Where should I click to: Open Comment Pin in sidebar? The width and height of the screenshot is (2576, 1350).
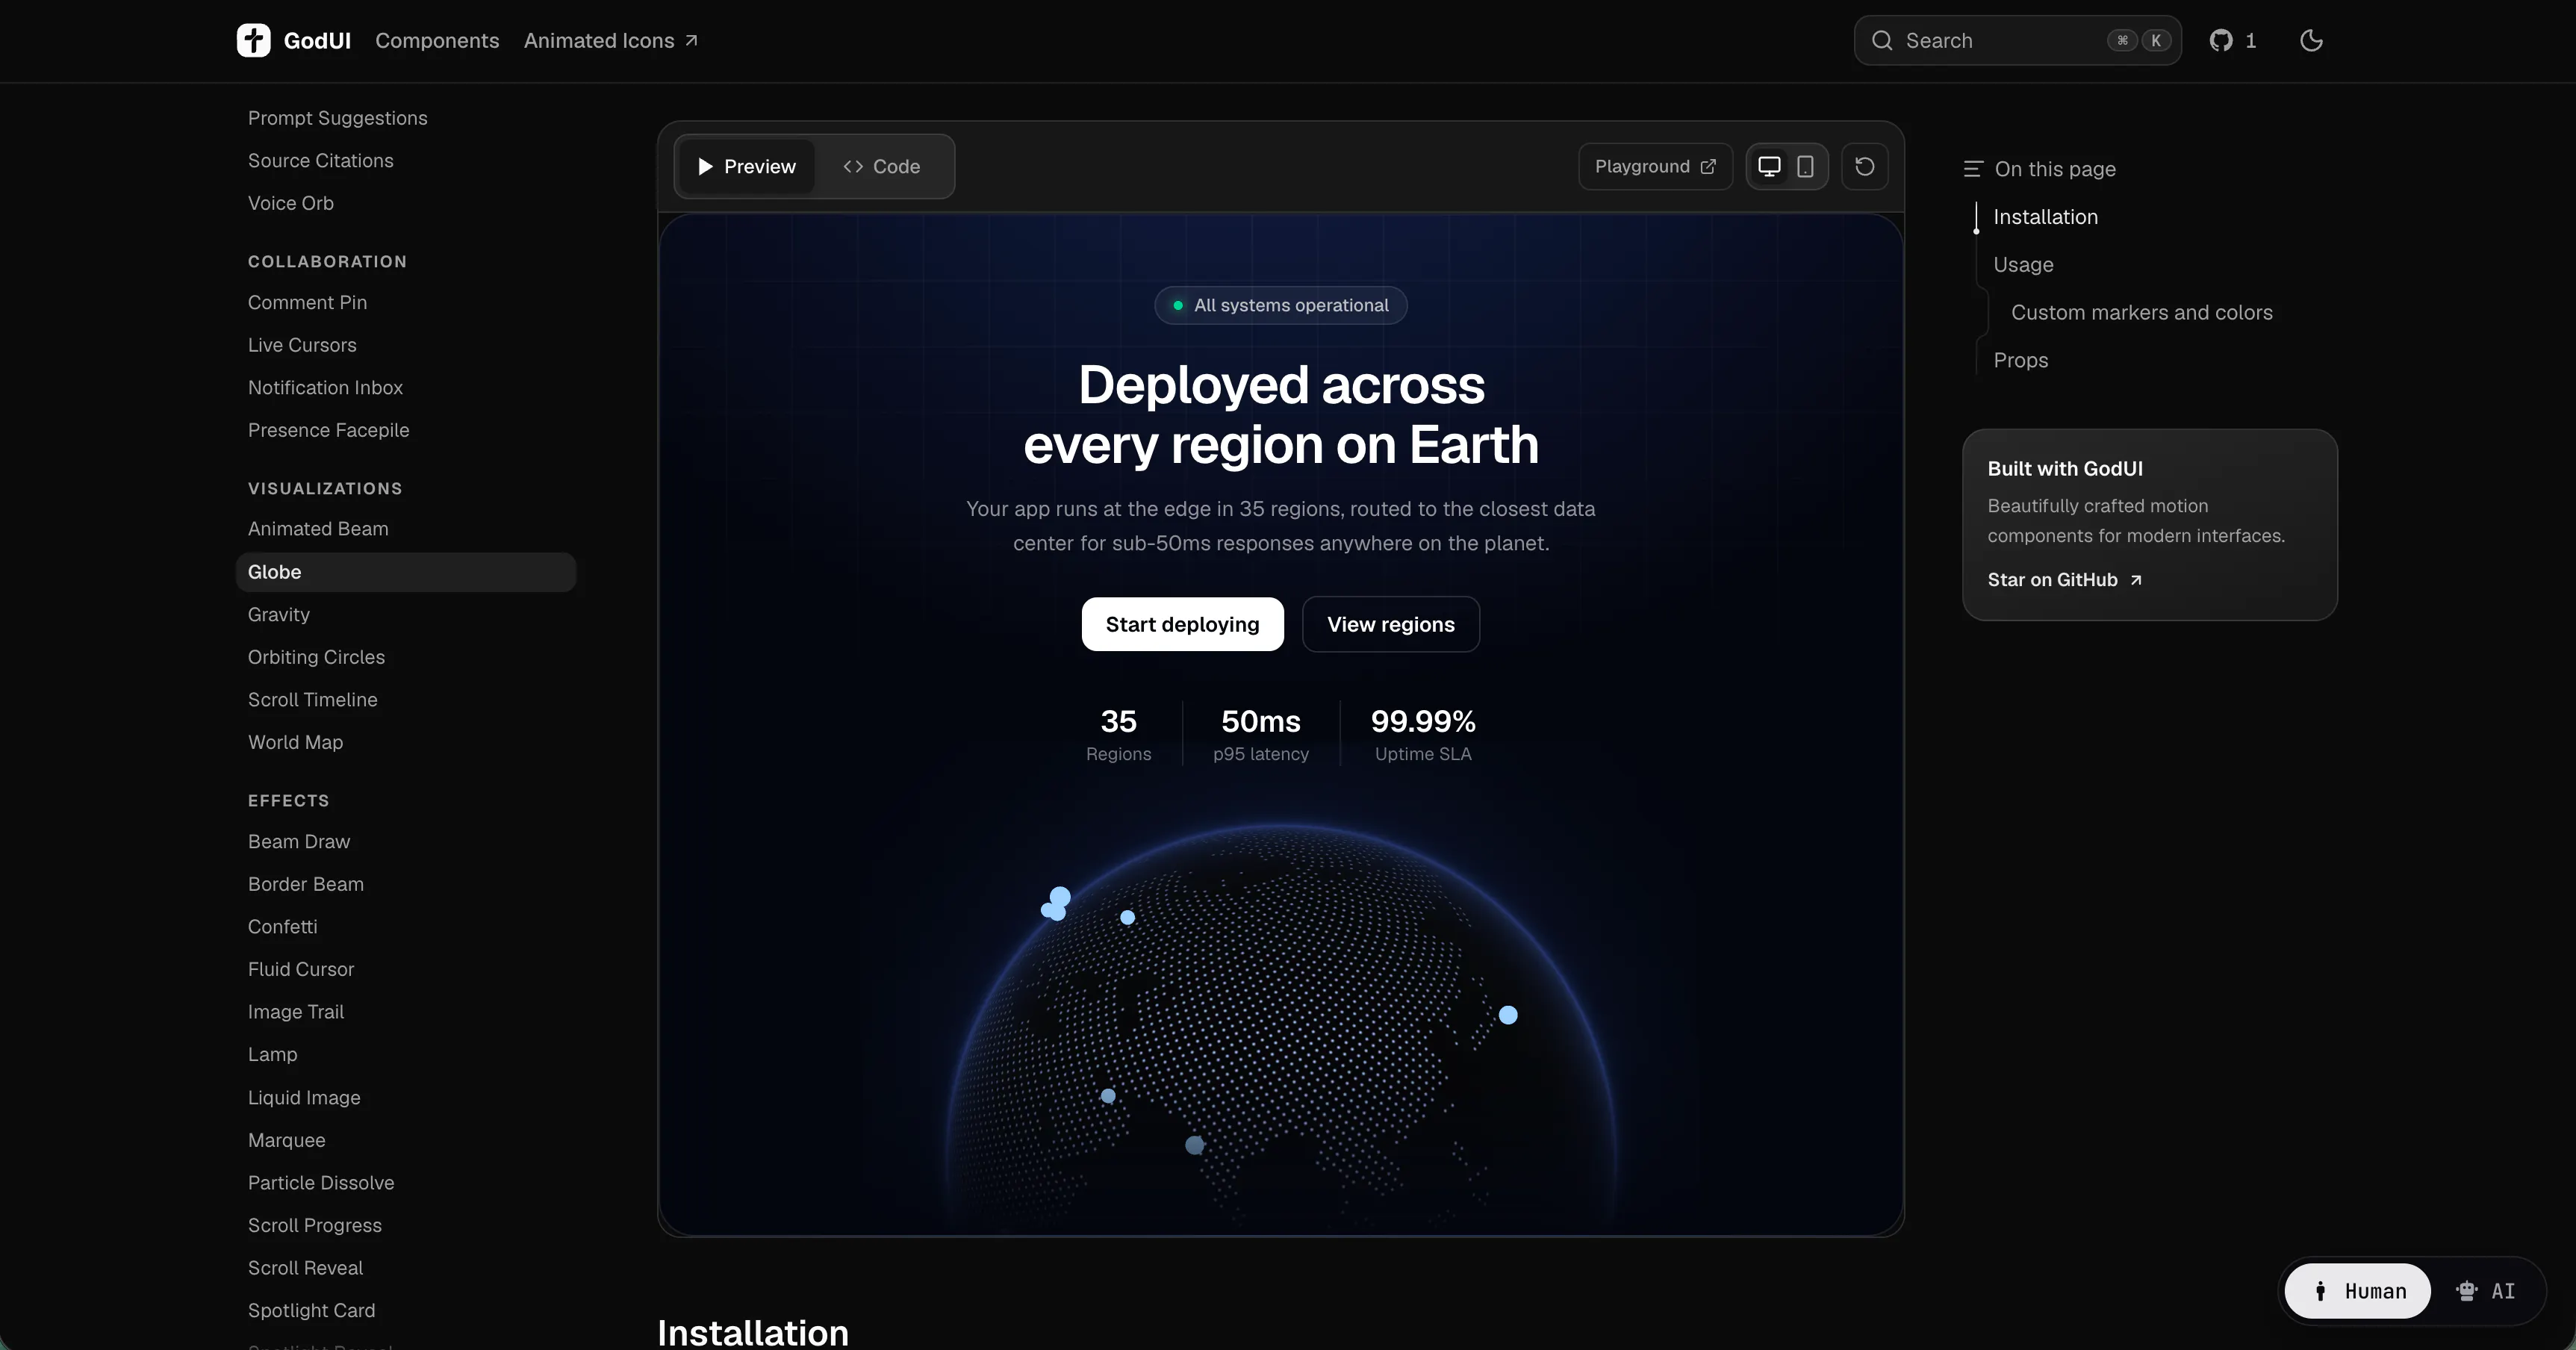[307, 302]
